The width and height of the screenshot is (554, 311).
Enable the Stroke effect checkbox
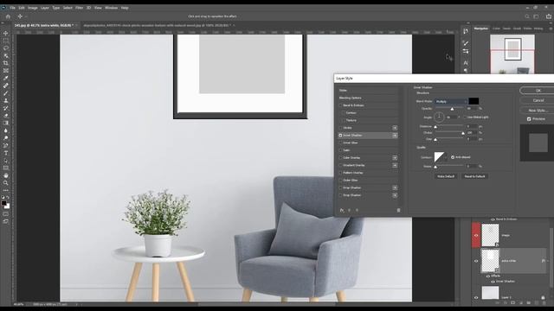[x=340, y=128]
